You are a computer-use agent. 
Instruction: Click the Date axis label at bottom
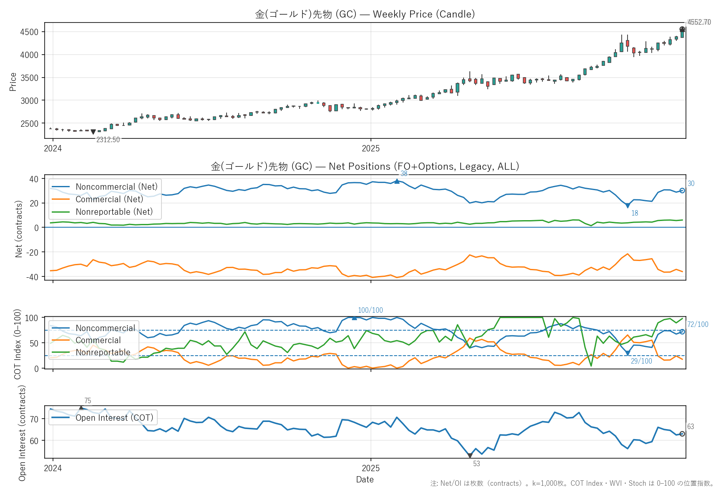click(365, 479)
